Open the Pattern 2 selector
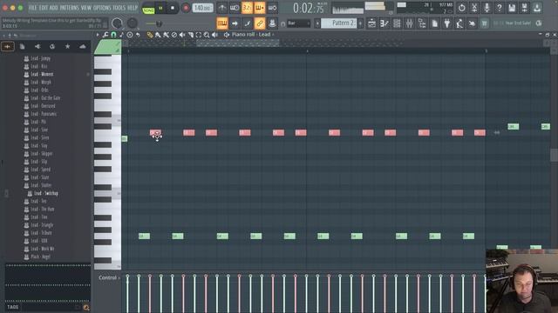This screenshot has height=313, width=558. pyautogui.click(x=339, y=23)
